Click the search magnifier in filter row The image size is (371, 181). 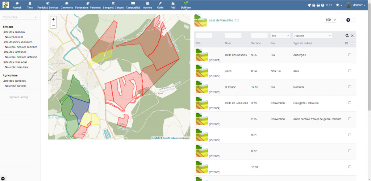click(347, 36)
